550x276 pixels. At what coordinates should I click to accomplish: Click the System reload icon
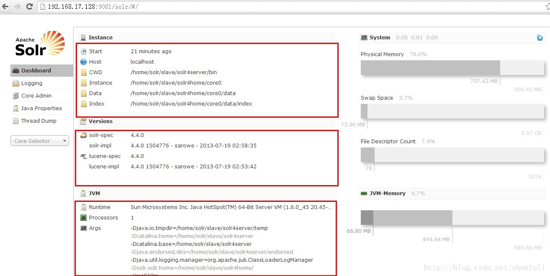pyautogui.click(x=540, y=38)
